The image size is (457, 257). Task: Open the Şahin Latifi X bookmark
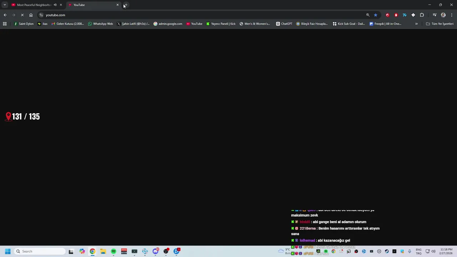[x=133, y=24]
